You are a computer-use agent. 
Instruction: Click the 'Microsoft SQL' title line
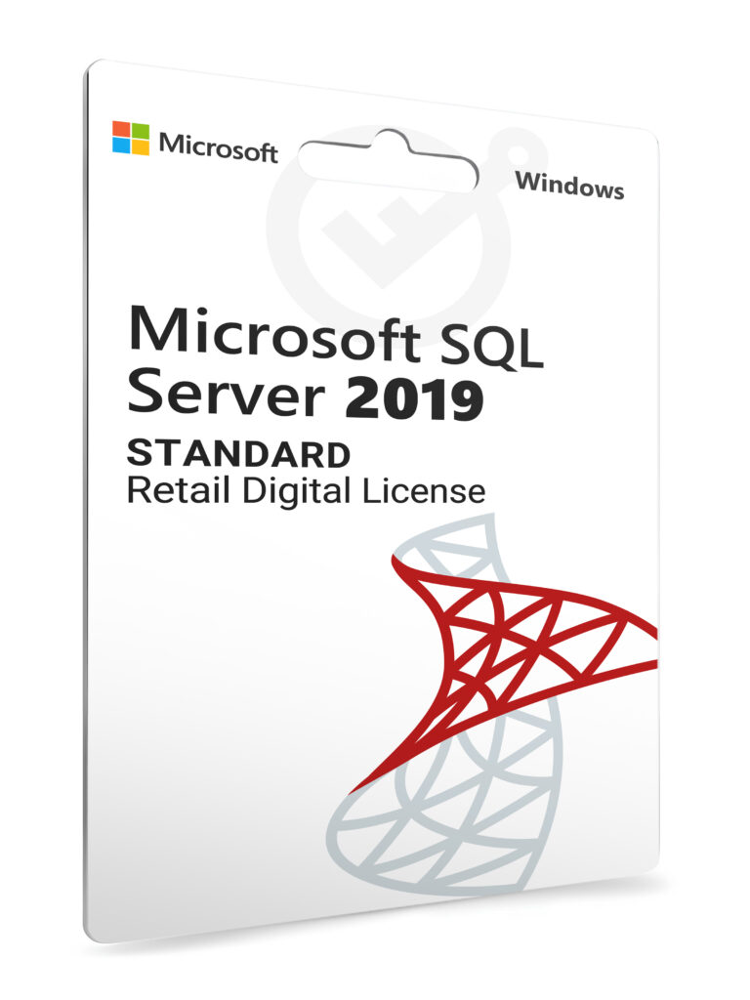[336, 339]
